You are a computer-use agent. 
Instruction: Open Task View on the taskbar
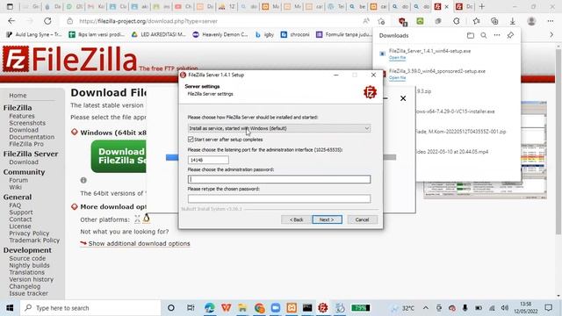[191, 308]
